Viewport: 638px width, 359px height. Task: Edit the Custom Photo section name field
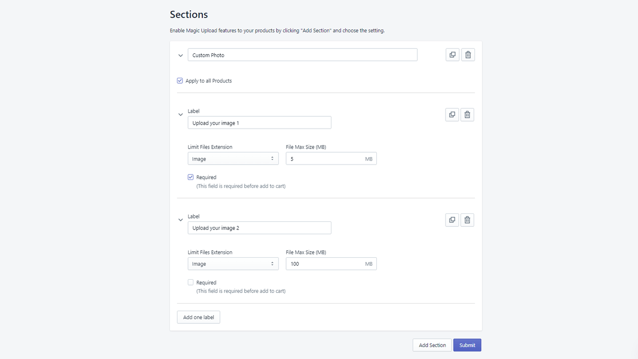[x=302, y=55]
